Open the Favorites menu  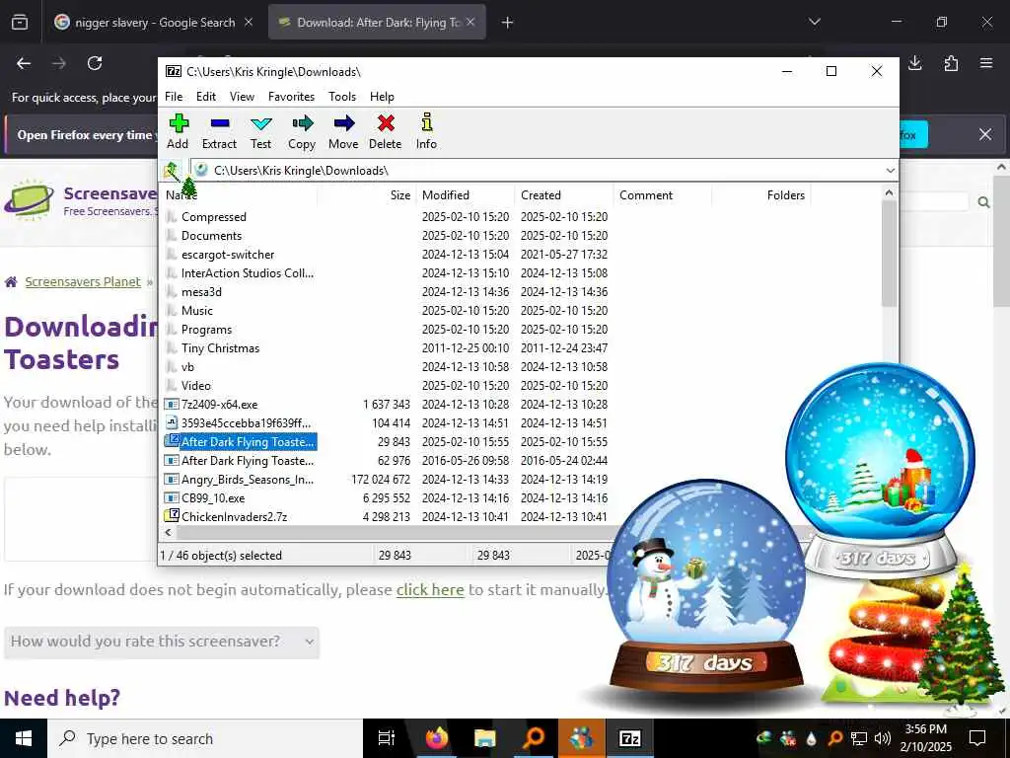pyautogui.click(x=291, y=96)
